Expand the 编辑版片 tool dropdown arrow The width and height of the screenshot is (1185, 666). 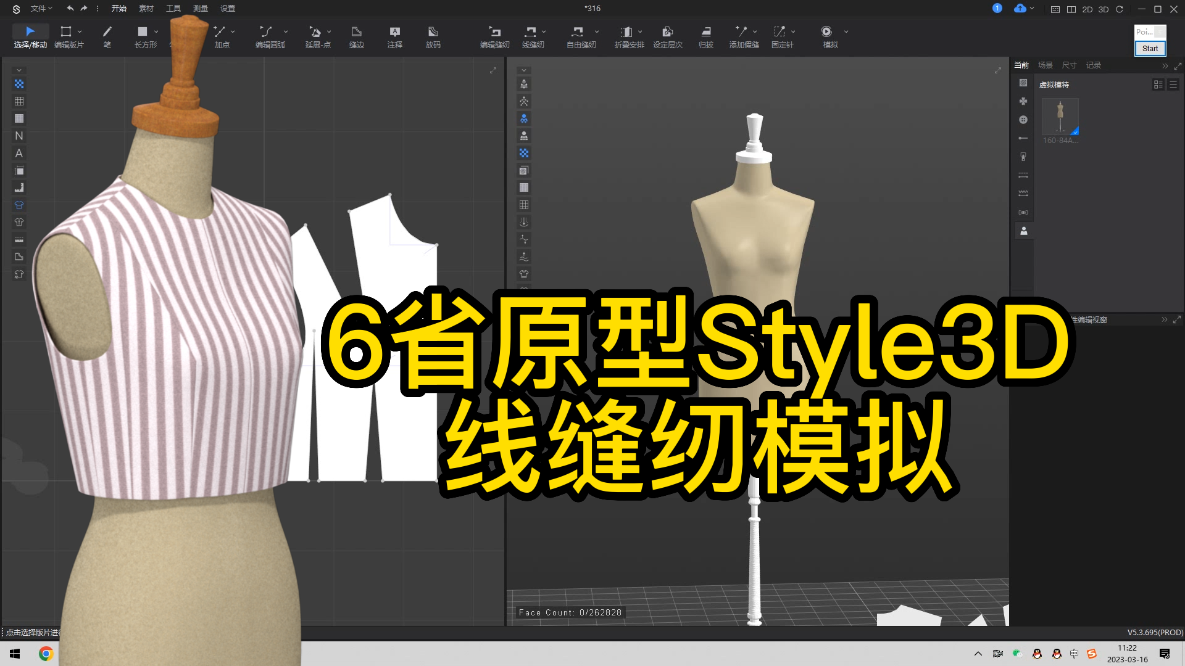[80, 31]
